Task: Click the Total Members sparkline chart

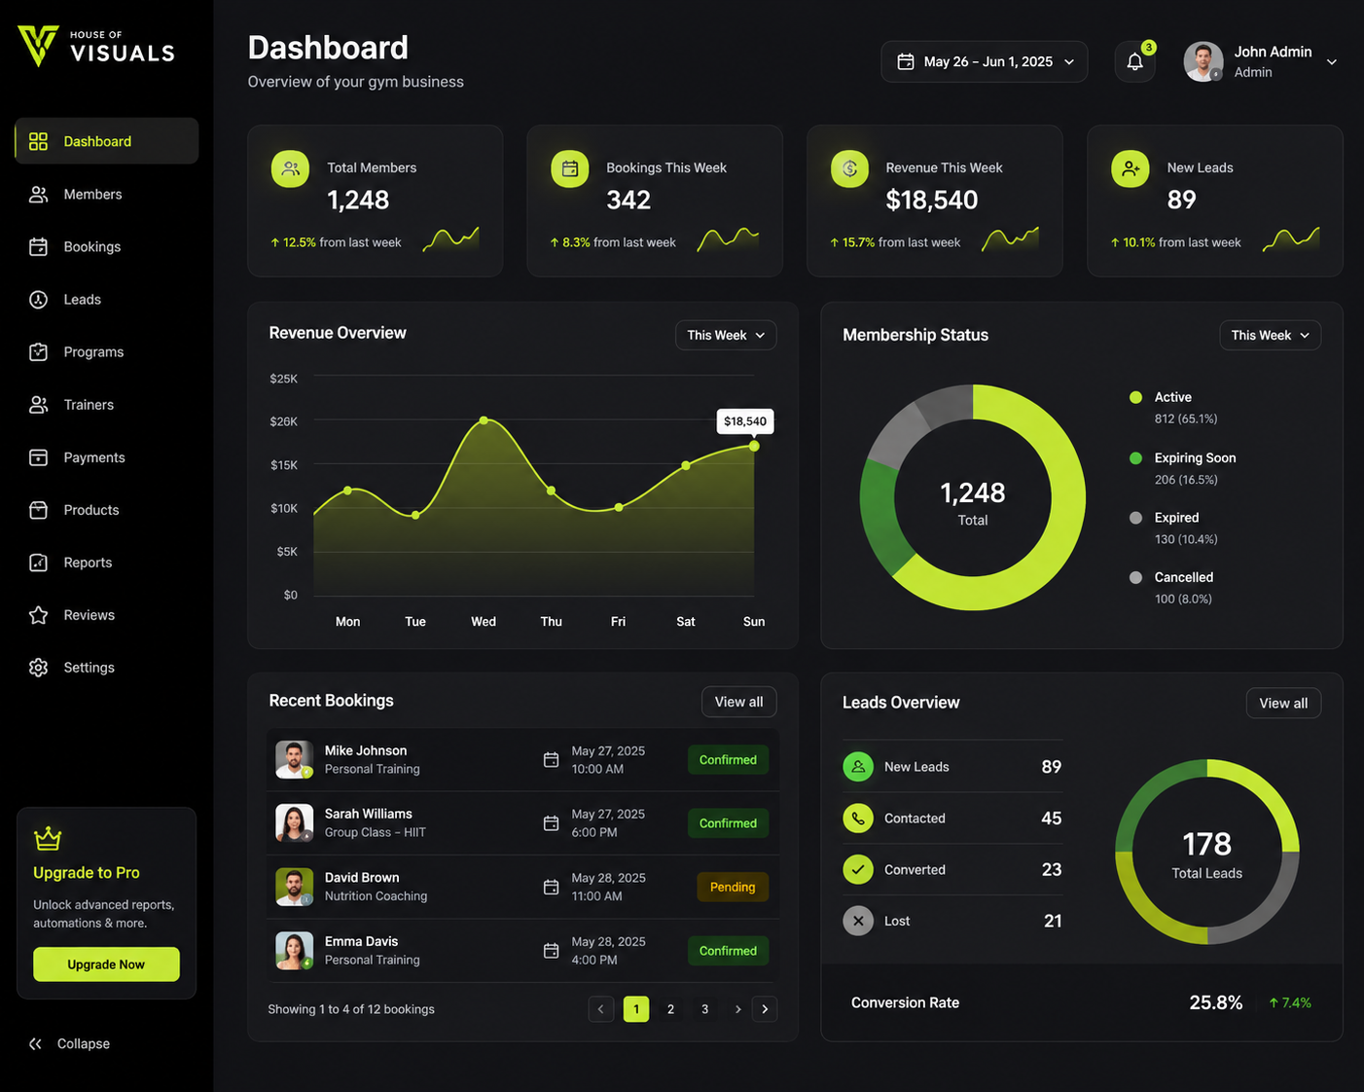Action: (450, 238)
